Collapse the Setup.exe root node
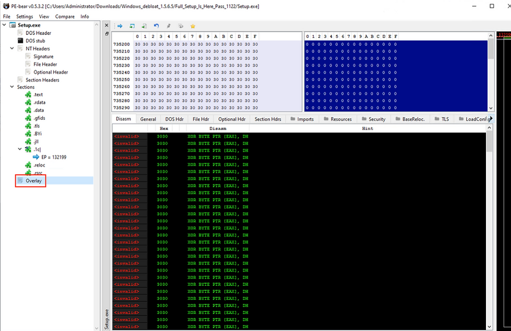Screen dimensions: 511x331 pyautogui.click(x=4, y=25)
